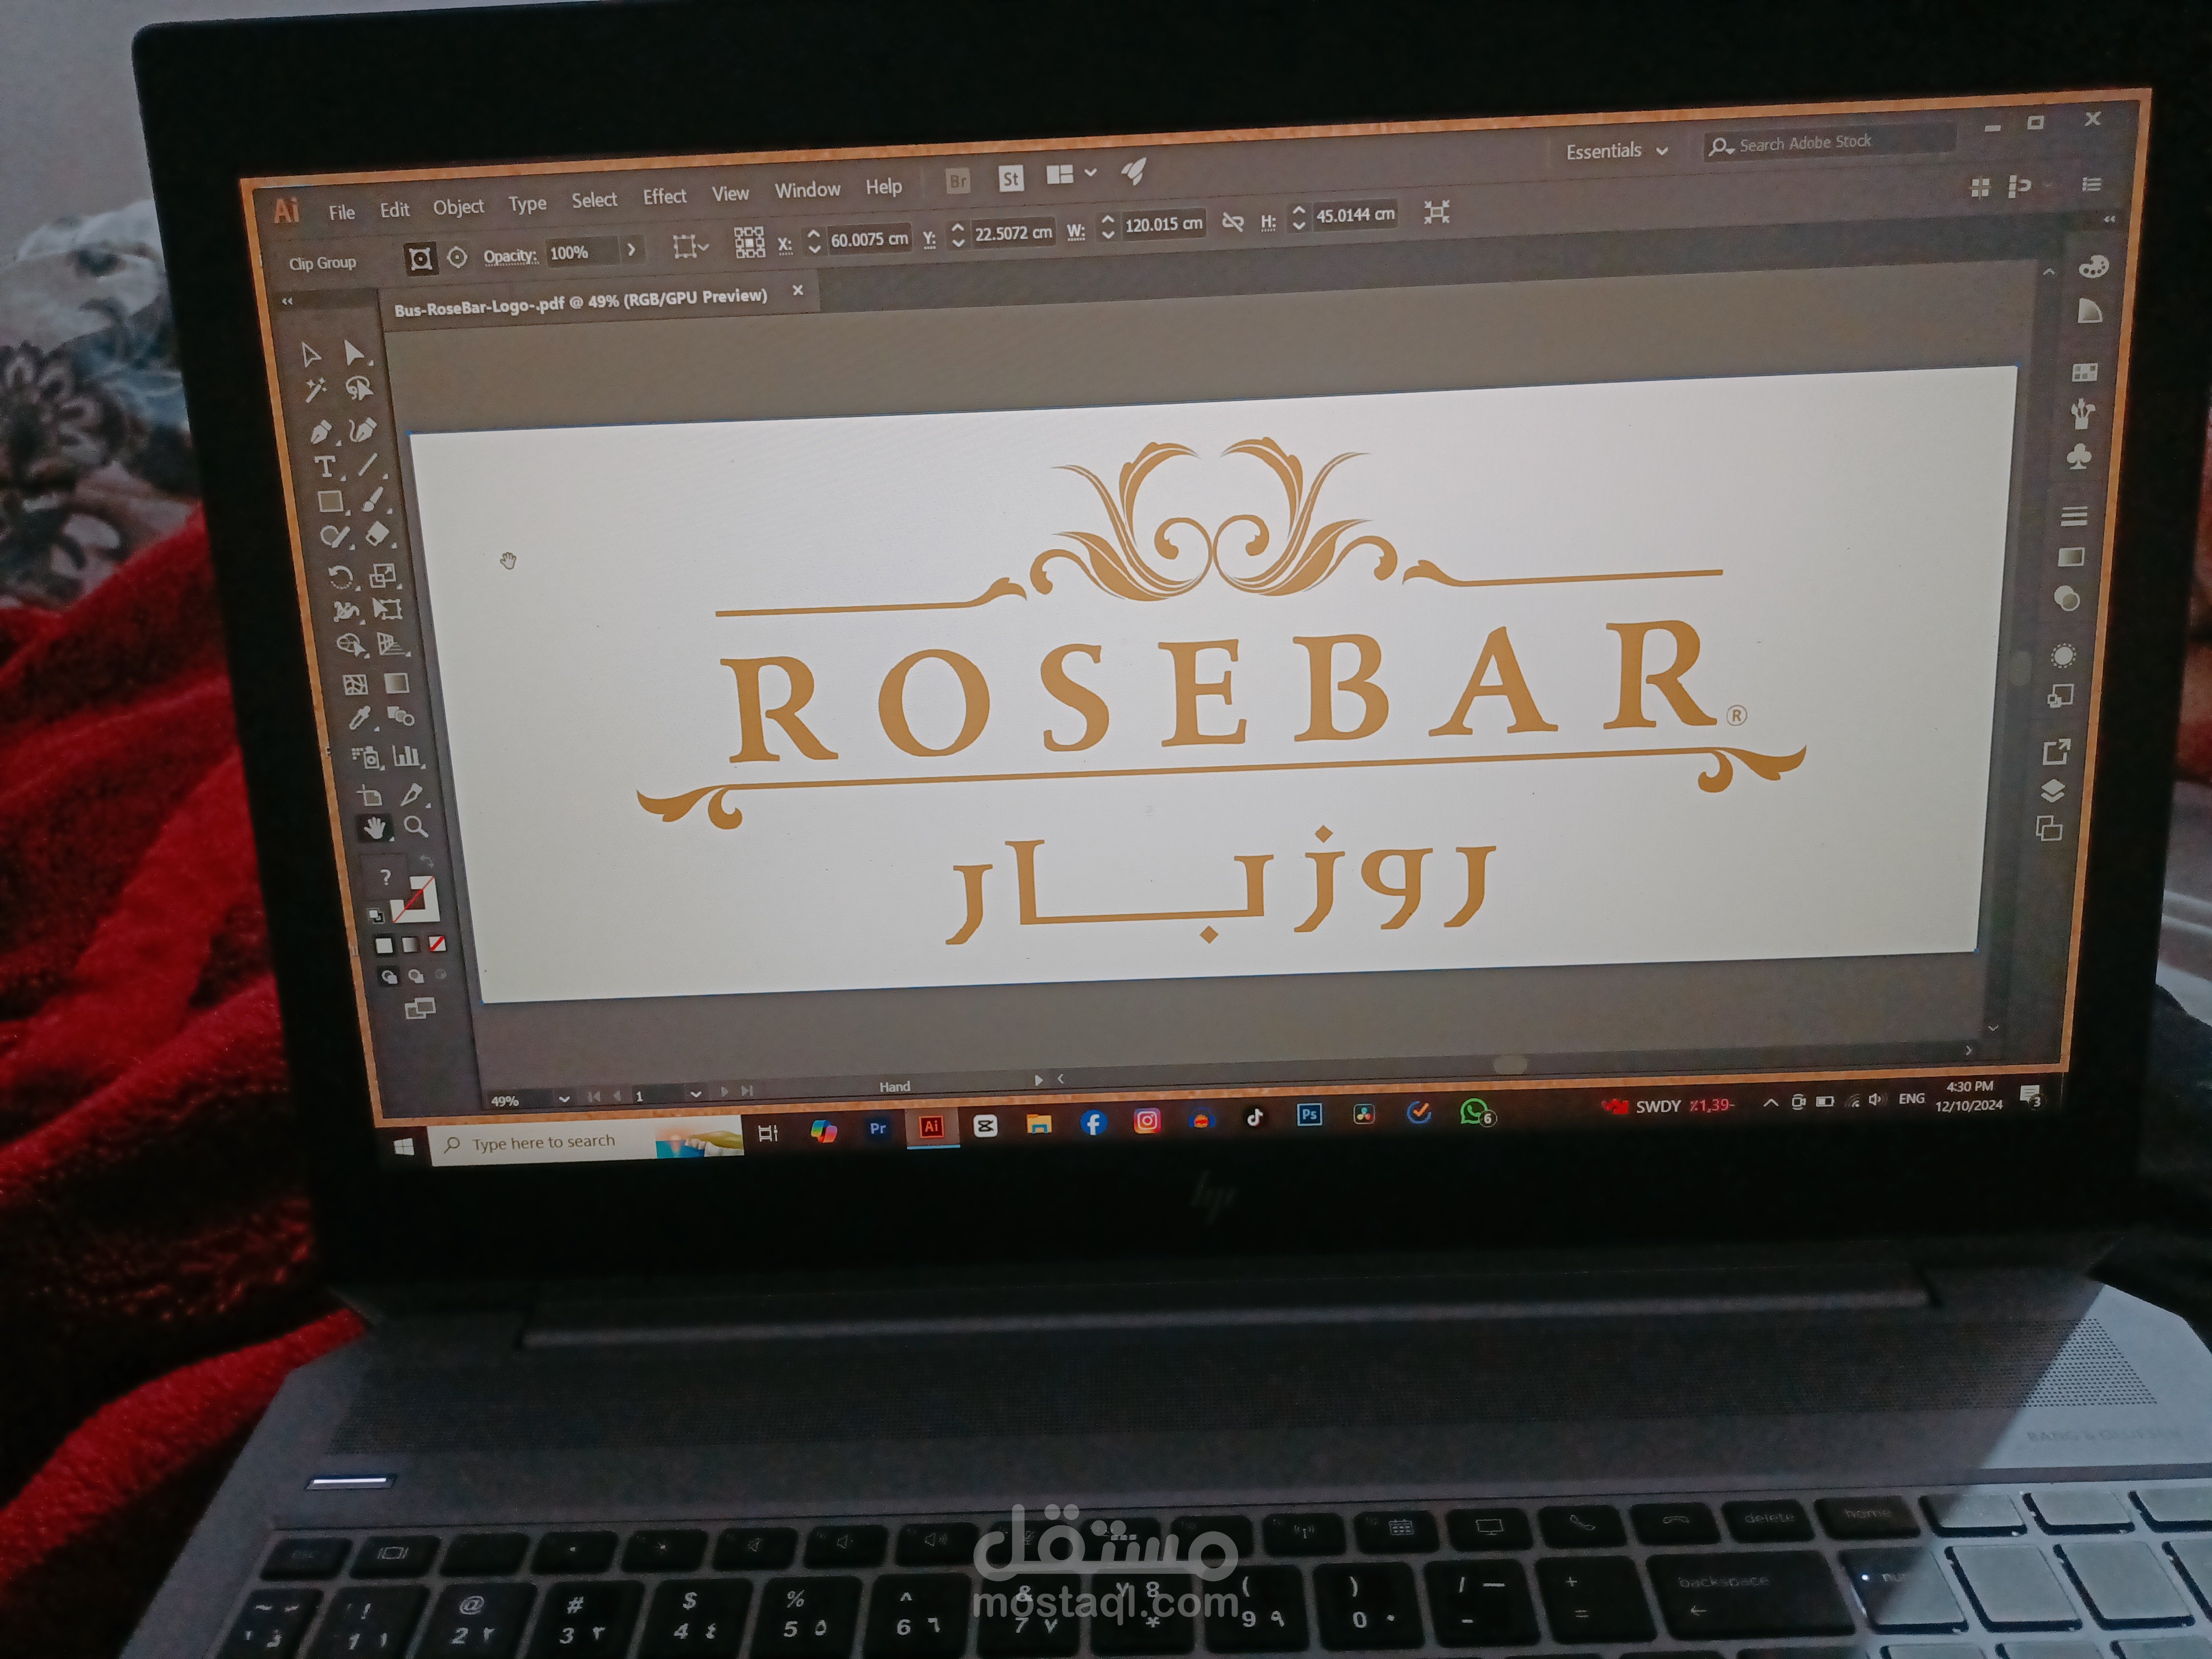Click the Opacity label link
Viewport: 2212px width, 1659px height.
510,256
